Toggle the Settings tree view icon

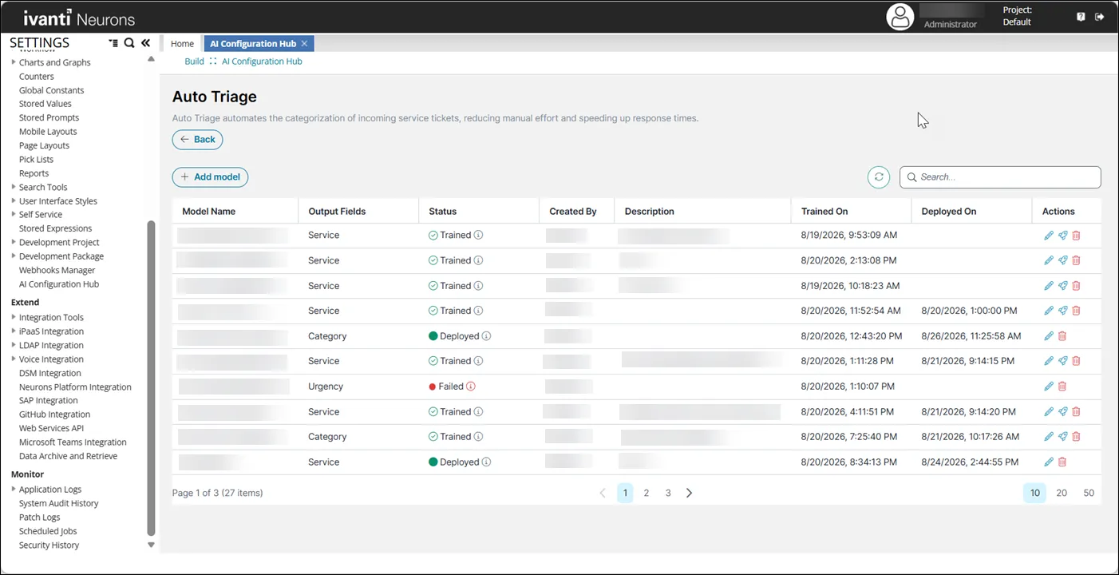click(113, 43)
